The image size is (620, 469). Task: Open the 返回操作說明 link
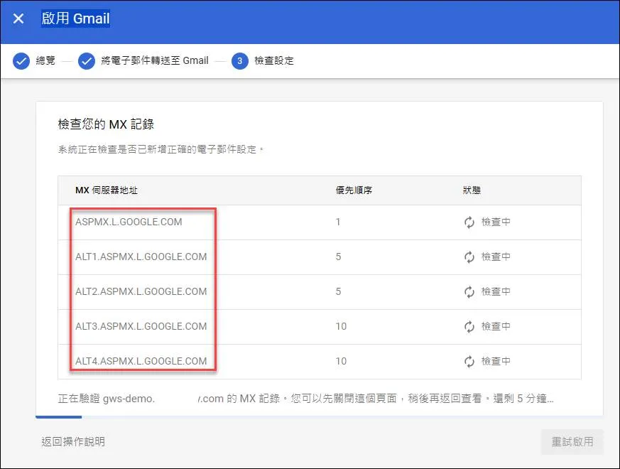pos(73,442)
